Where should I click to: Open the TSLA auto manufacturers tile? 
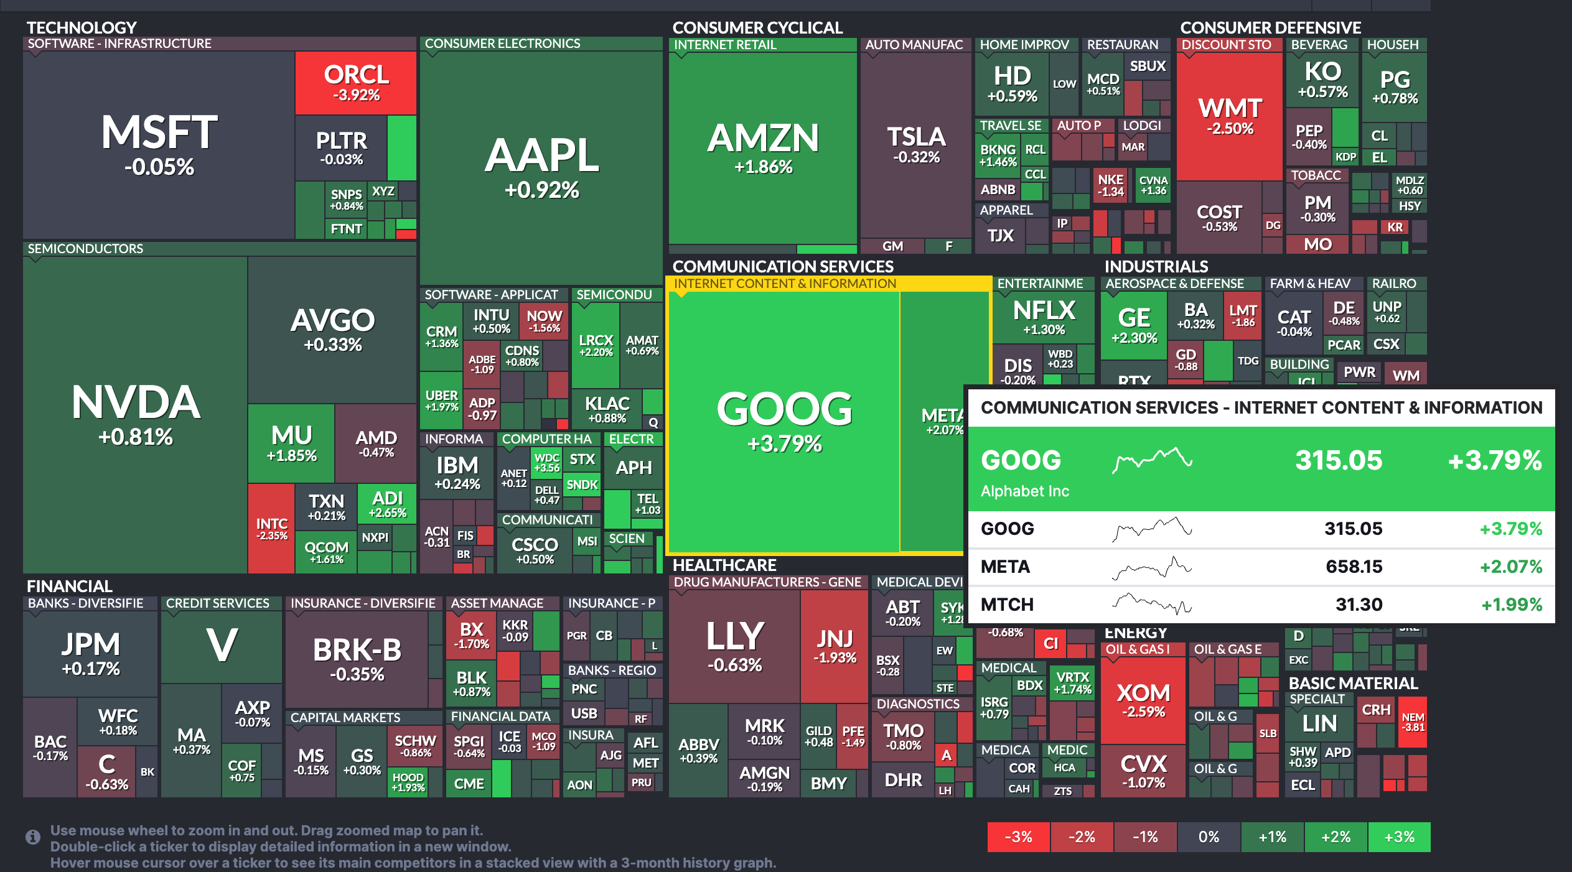[916, 144]
